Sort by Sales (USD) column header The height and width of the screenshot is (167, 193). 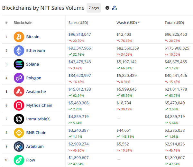point(78,23)
